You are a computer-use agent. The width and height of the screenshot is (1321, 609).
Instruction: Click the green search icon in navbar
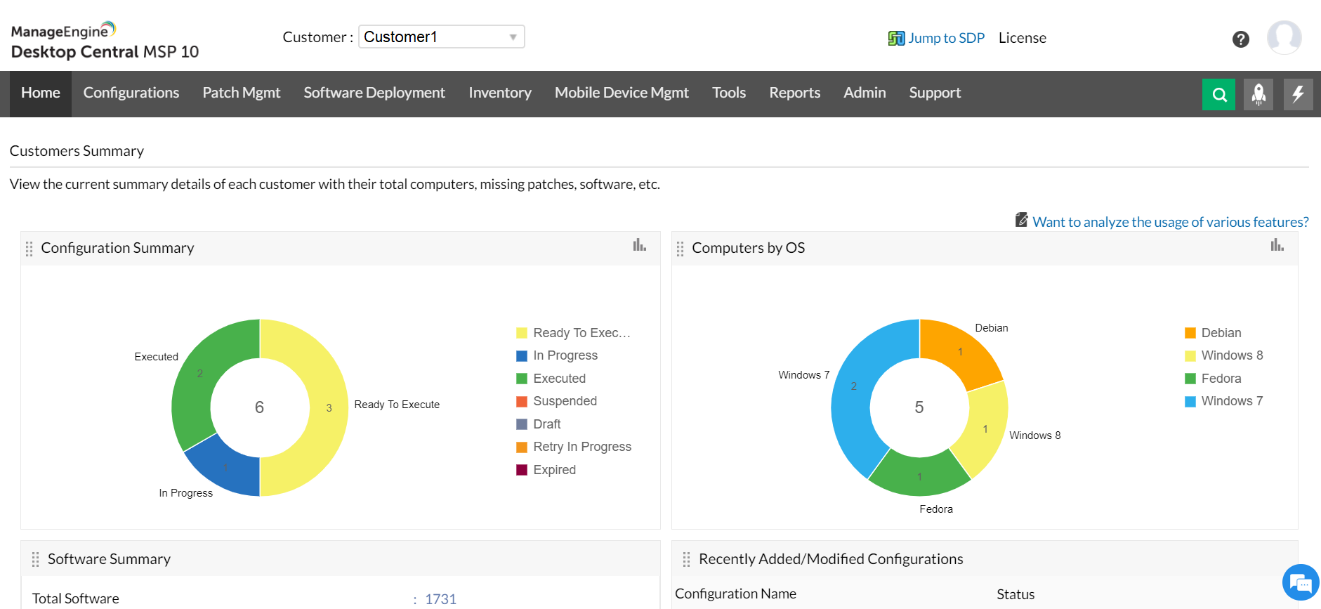pos(1218,94)
